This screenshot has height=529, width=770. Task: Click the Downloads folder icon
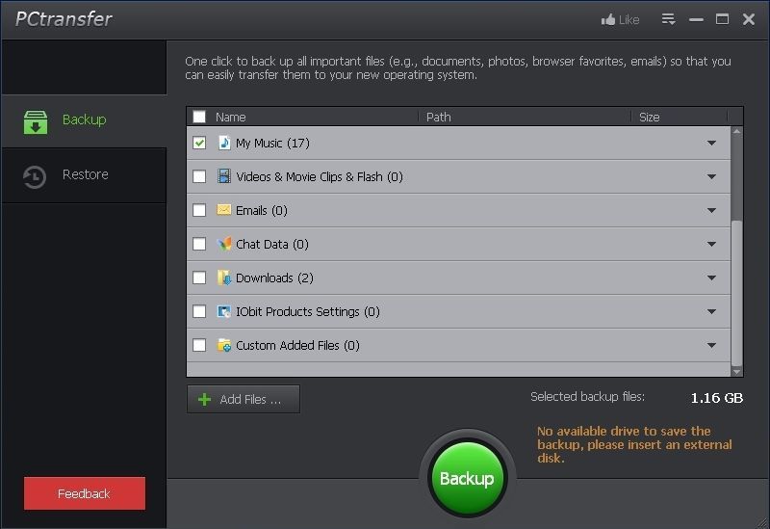pyautogui.click(x=224, y=278)
